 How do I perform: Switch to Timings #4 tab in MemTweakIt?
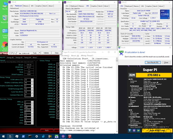(x=27, y=57)
